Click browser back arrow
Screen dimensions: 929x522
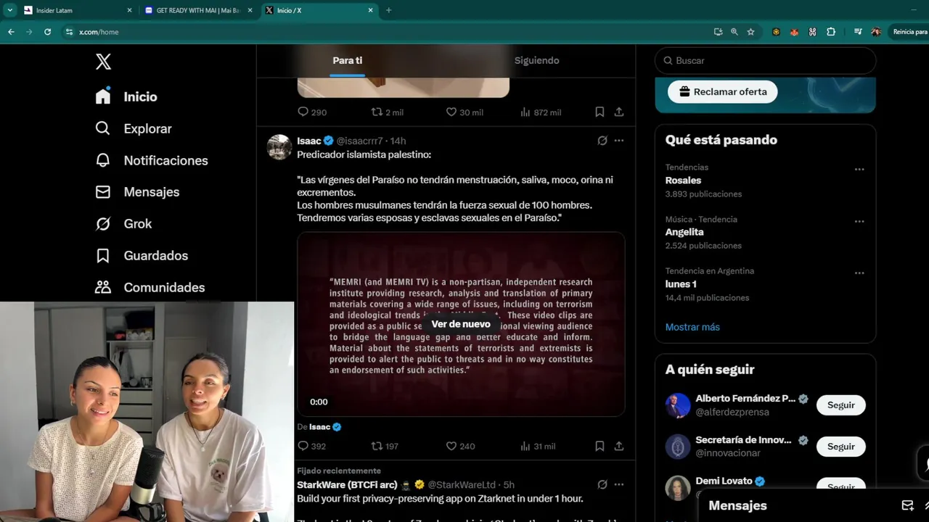click(x=11, y=32)
